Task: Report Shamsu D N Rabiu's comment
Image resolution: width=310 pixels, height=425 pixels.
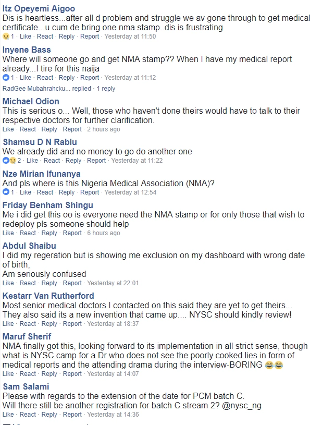Action: [96, 161]
